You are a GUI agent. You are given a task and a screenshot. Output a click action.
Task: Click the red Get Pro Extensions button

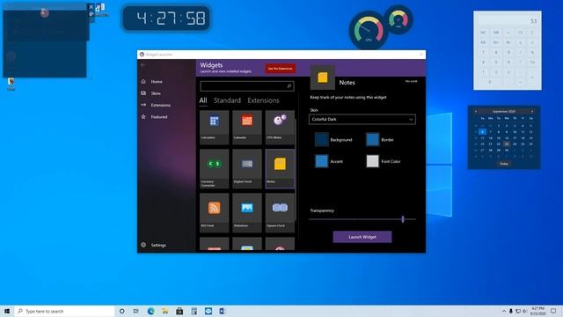pyautogui.click(x=281, y=69)
